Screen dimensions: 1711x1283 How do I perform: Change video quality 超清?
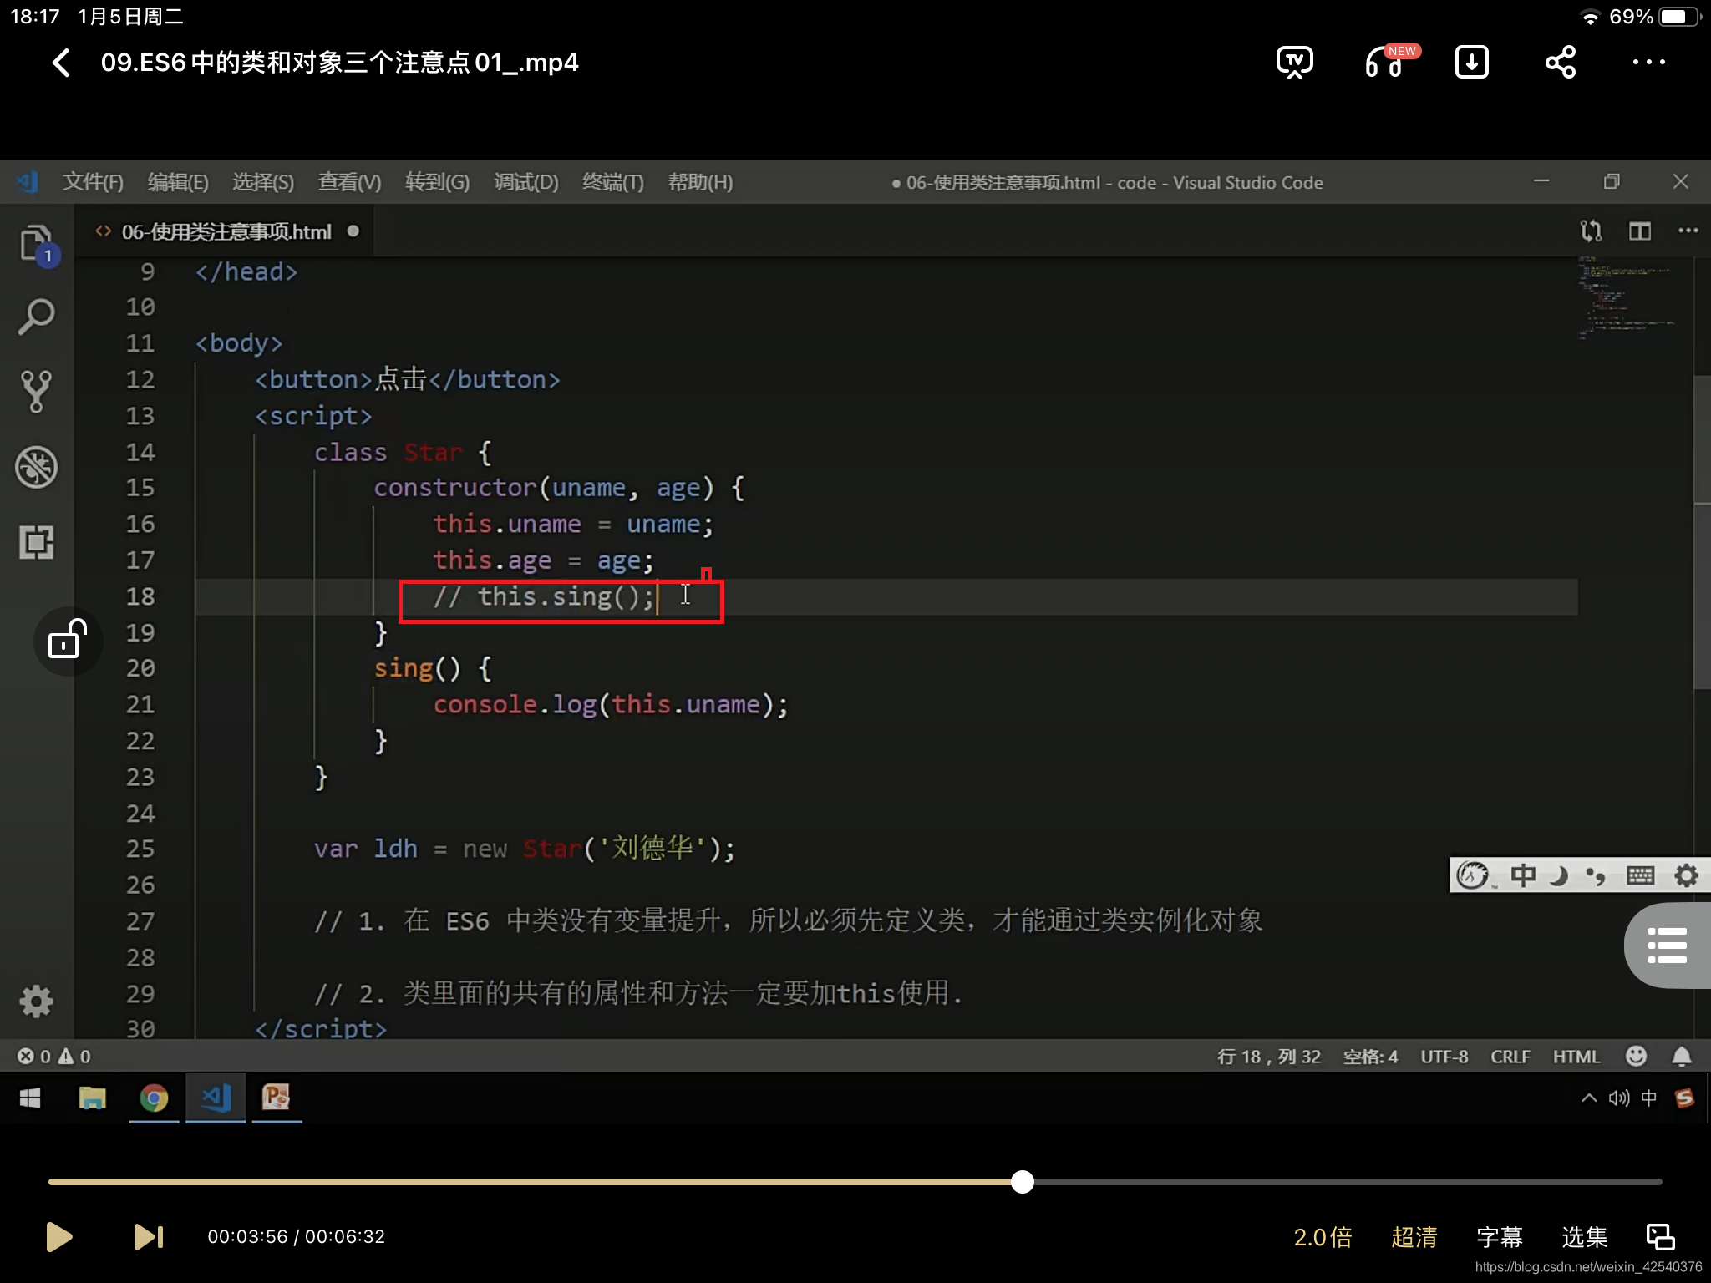(x=1414, y=1236)
